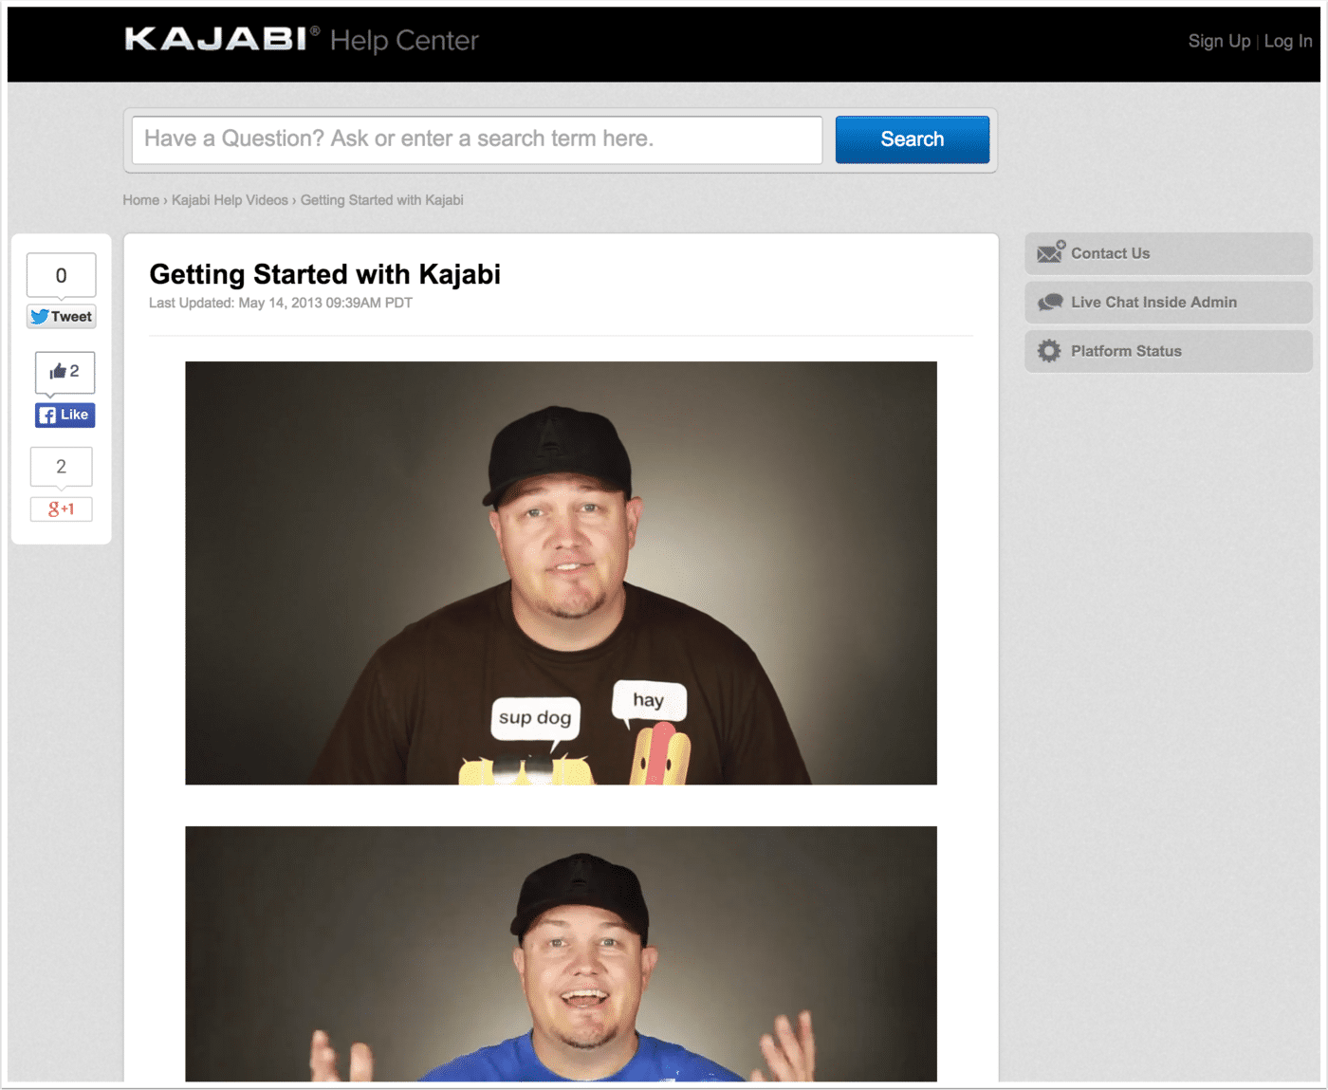Click the Google +1 button
Screen dimensions: 1328x1090
click(x=62, y=509)
